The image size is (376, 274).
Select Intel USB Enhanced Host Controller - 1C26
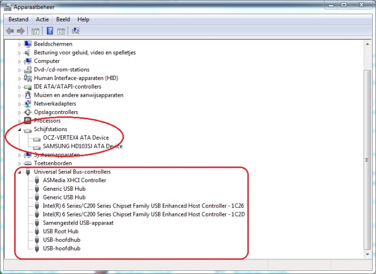143,206
